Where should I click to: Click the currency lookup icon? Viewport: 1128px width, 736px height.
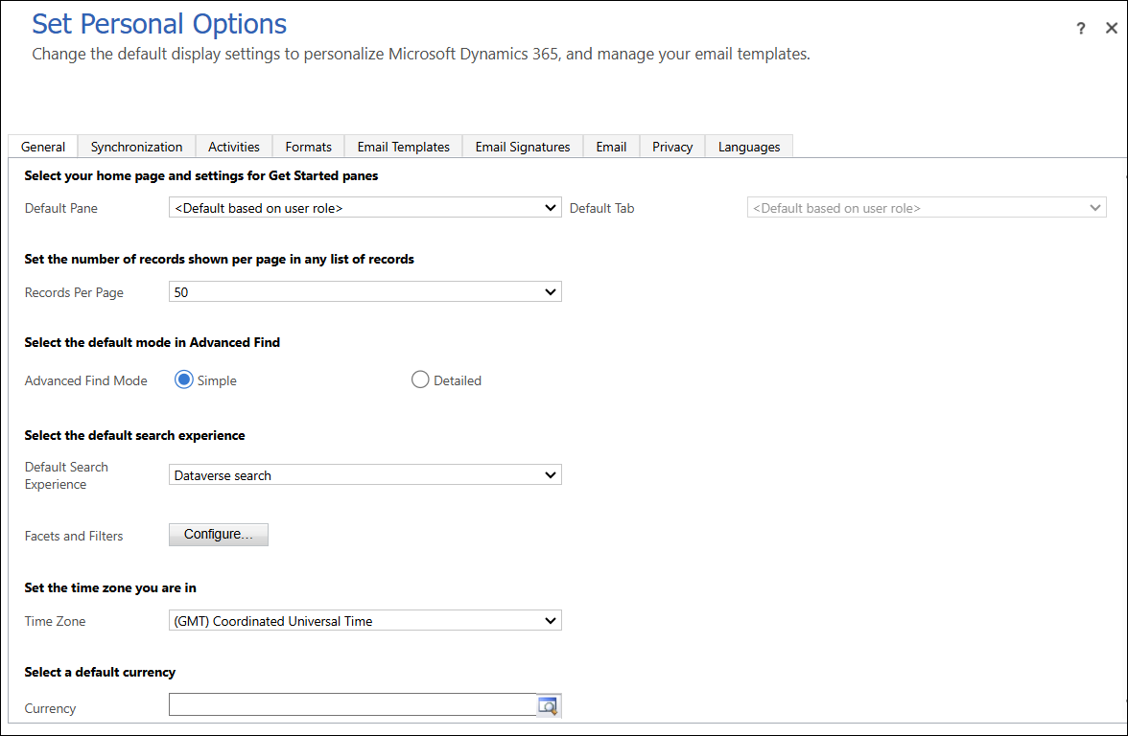coord(548,706)
